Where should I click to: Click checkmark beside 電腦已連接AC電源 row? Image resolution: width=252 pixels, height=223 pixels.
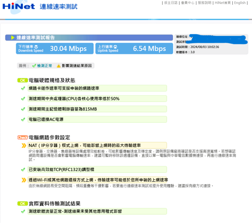[23, 119]
